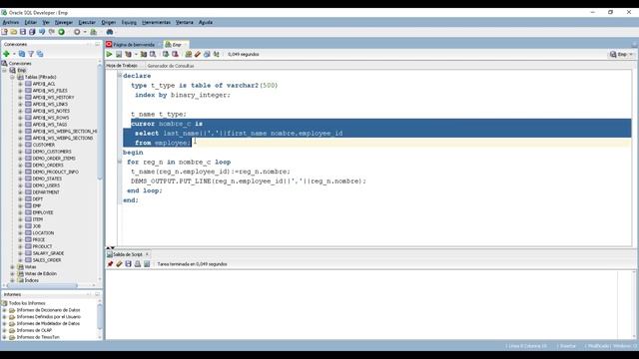
Task: Click the Unshared SQL Worksheet icon
Action: click(189, 54)
